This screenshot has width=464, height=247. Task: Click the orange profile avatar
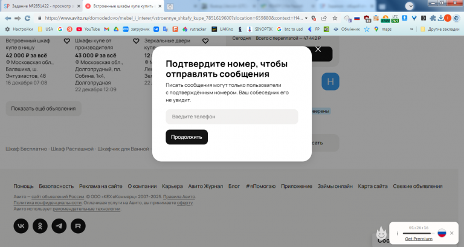point(448,18)
